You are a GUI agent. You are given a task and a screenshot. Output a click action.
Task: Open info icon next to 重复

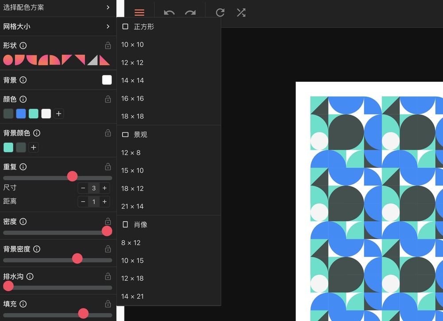[x=23, y=167]
